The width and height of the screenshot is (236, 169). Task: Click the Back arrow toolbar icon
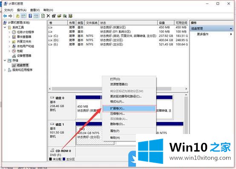[5, 16]
